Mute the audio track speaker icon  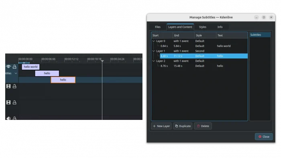tap(8, 118)
